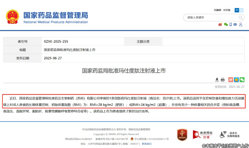The height and width of the screenshot is (148, 249).
Task: Switch language to Chinese (中)
Action: click(x=237, y=10)
